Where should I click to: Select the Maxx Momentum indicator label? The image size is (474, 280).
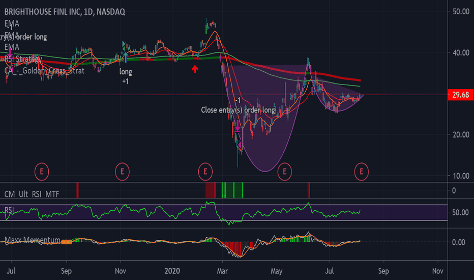[x=33, y=240]
